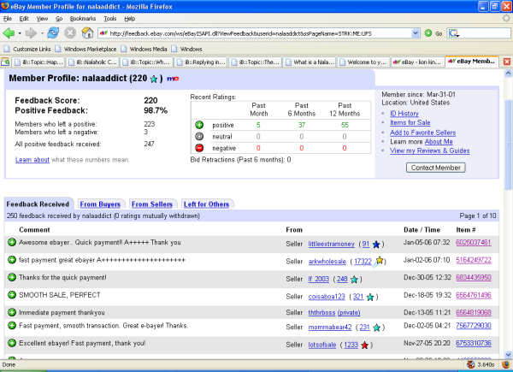Viewport: 513px width, 372px height.
Task: Open the Items for Sale link
Action: click(410, 122)
